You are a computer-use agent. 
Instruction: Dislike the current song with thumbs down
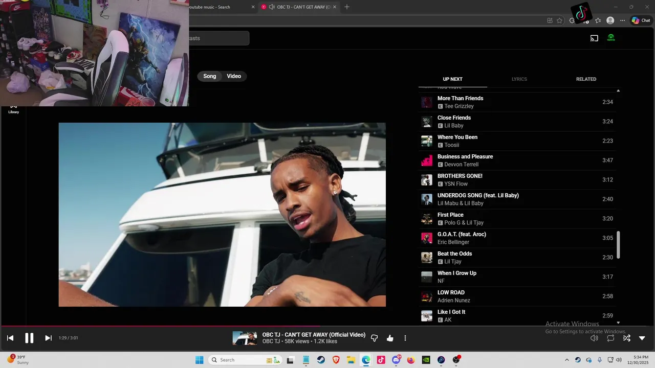[374, 338]
